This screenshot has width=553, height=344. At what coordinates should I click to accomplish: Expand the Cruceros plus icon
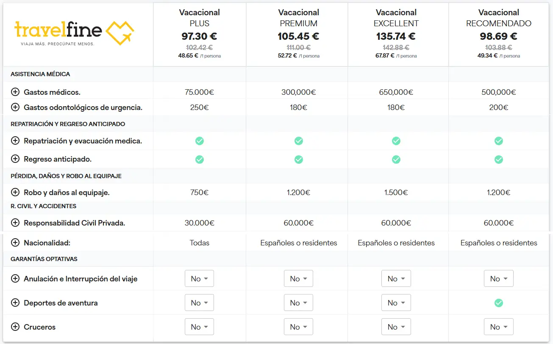click(x=15, y=327)
